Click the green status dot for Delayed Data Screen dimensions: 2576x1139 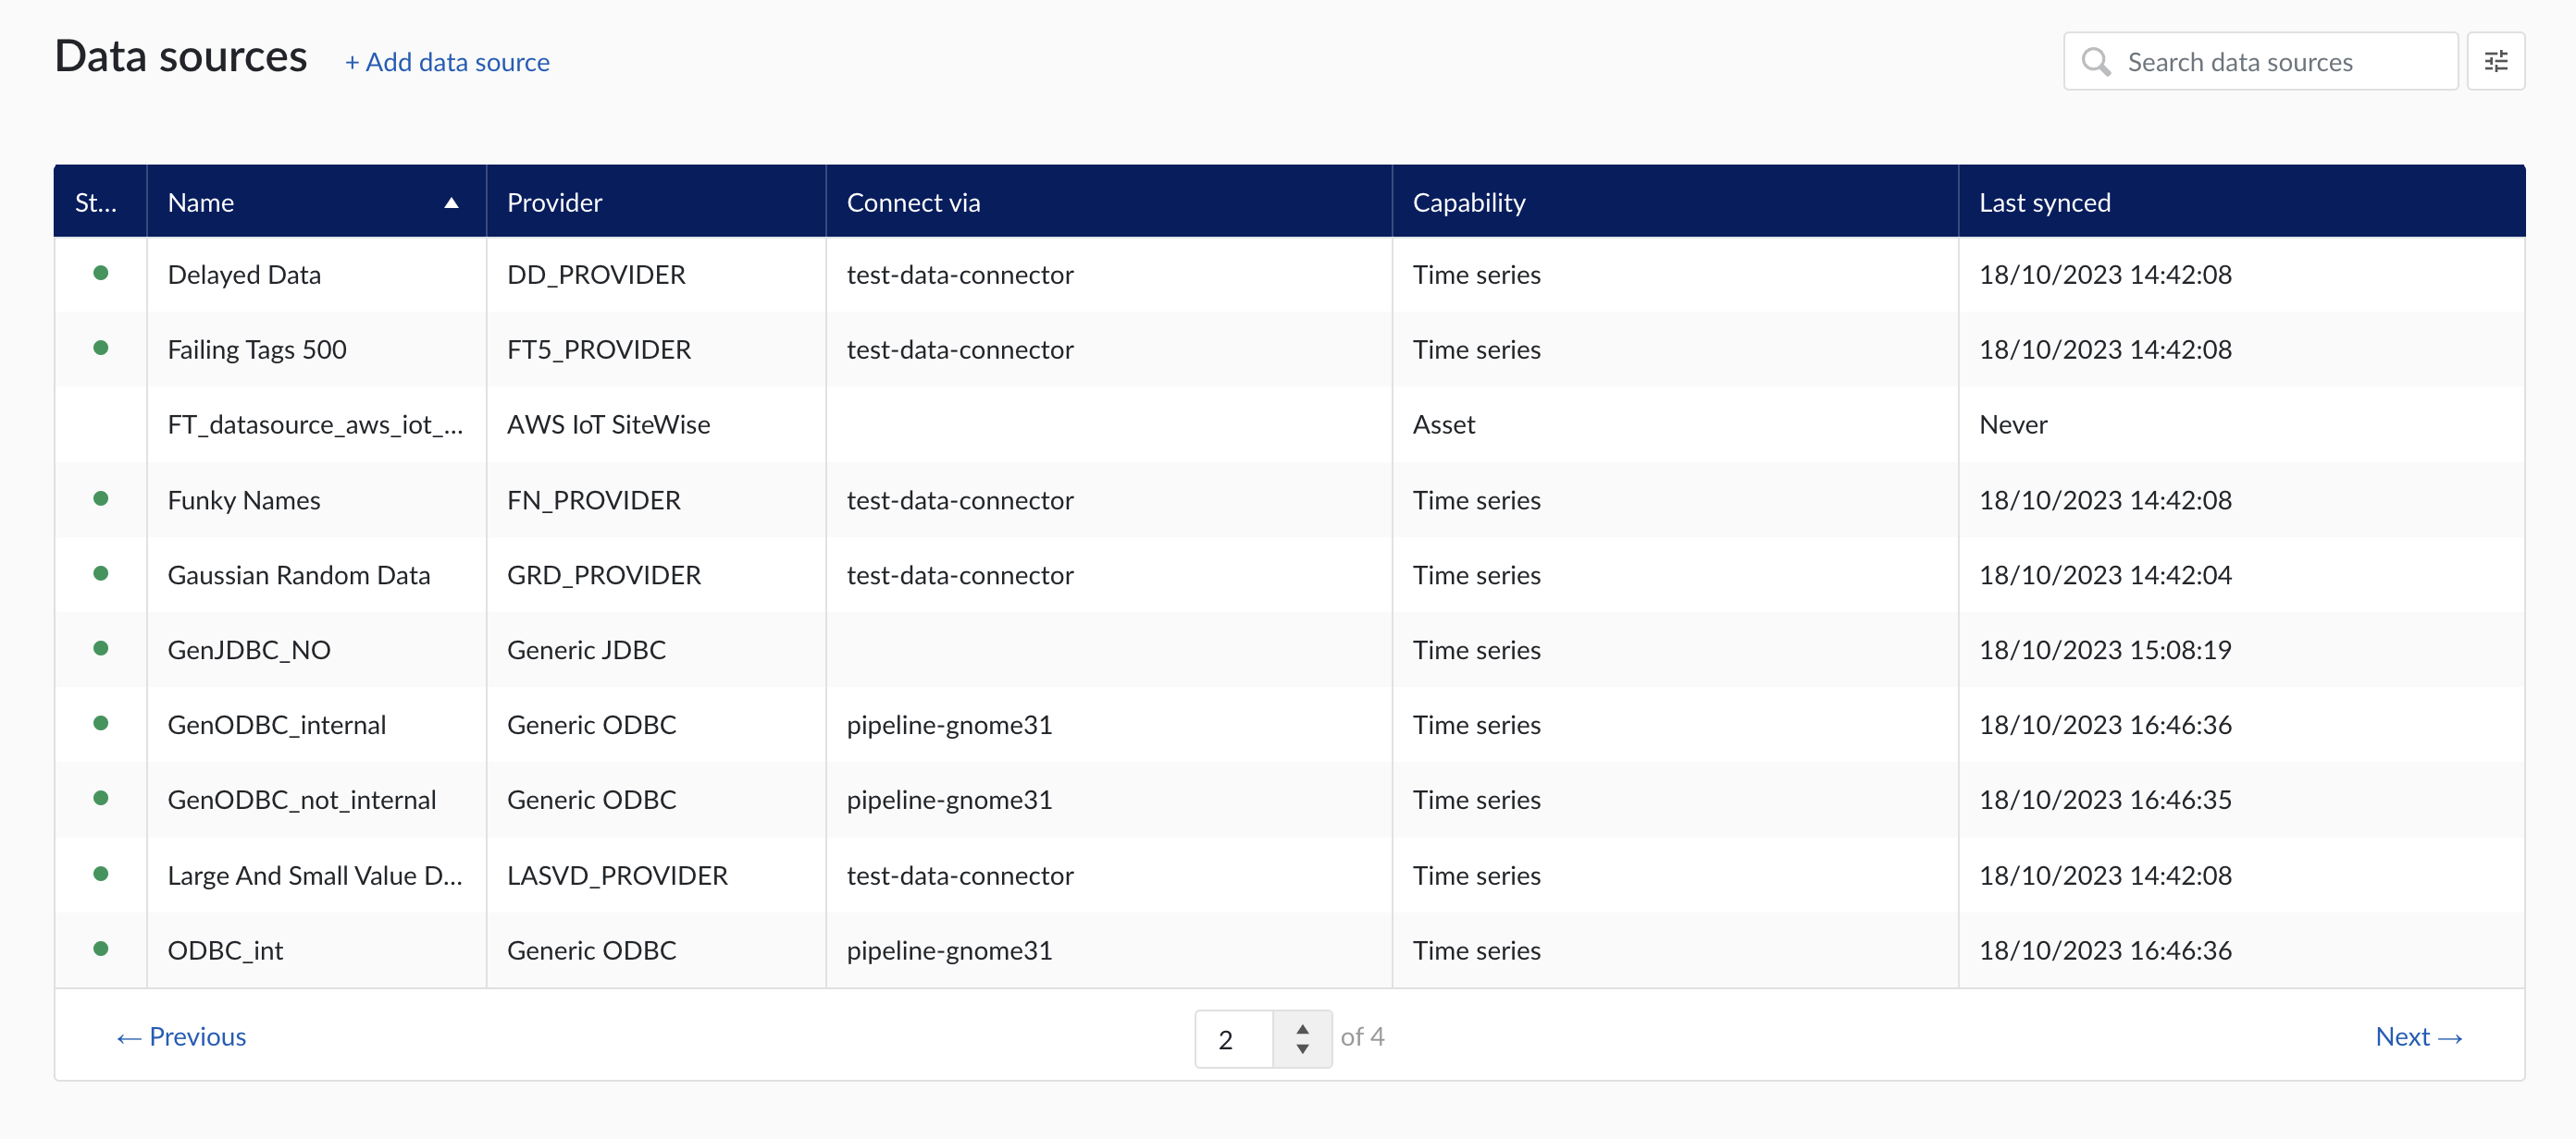(100, 274)
